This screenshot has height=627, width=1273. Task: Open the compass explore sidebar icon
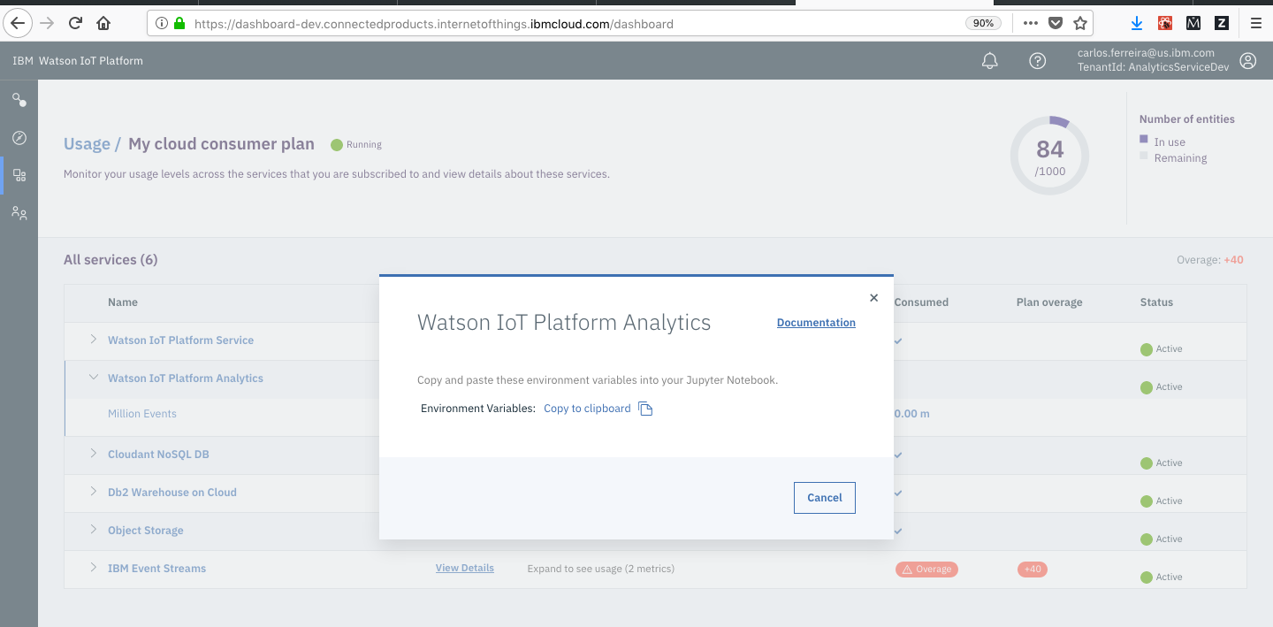point(19,137)
